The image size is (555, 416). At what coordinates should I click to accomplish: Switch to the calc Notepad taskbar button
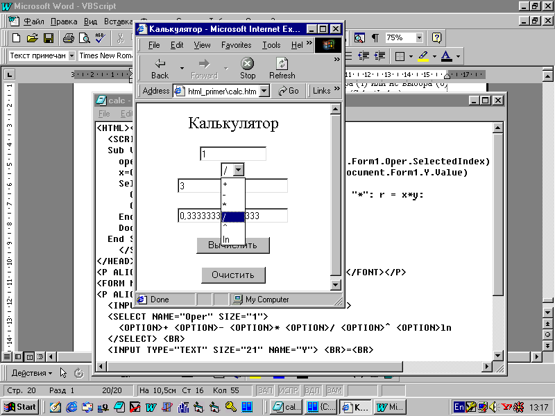[x=286, y=407]
